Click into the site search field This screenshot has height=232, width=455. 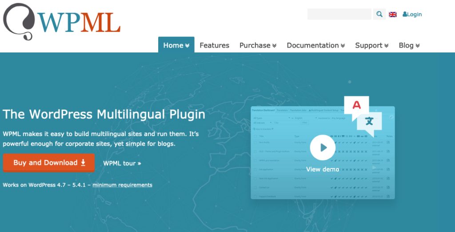click(339, 14)
